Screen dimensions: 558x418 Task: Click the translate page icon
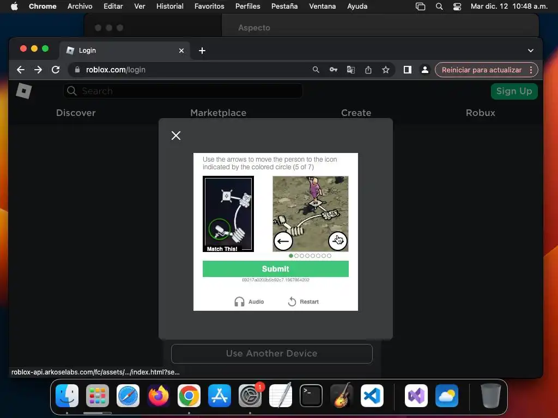tap(351, 70)
